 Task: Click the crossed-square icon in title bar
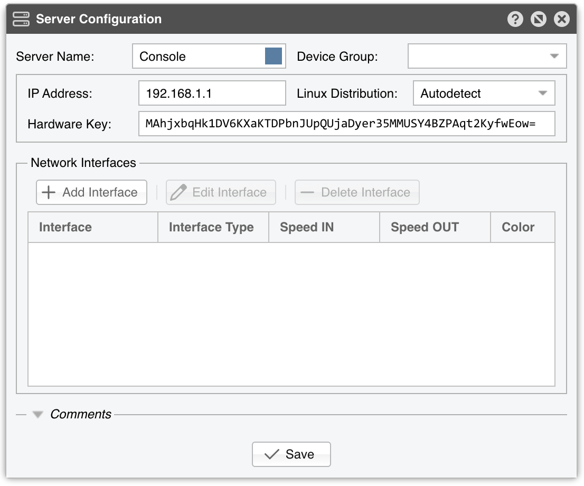538,19
